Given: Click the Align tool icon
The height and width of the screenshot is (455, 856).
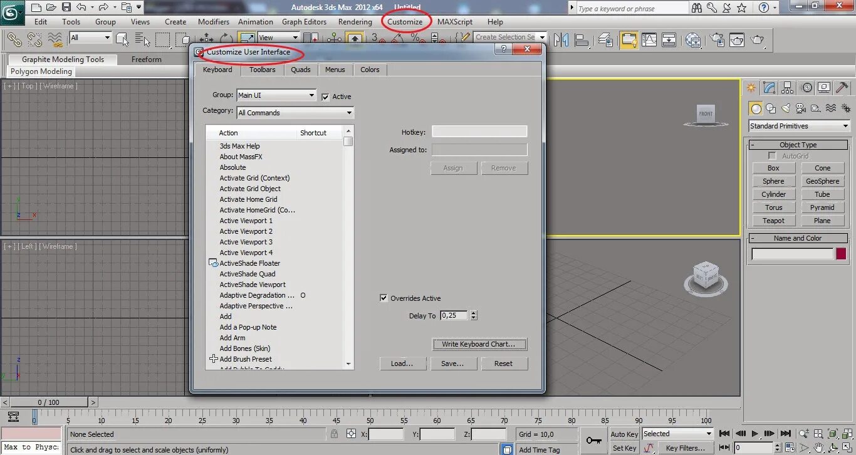Looking at the screenshot, I should coord(582,39).
